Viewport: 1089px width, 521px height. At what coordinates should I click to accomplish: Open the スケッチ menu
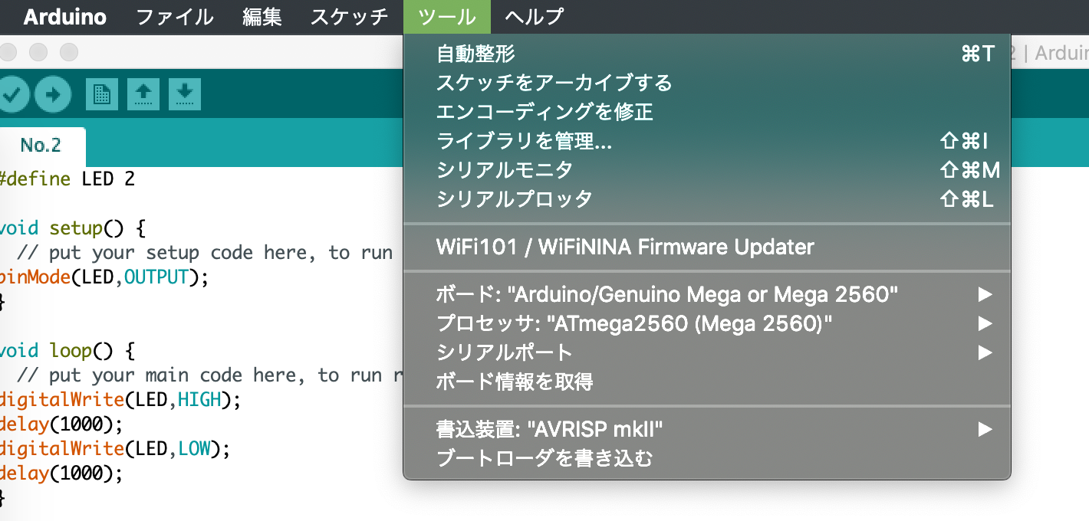[349, 17]
